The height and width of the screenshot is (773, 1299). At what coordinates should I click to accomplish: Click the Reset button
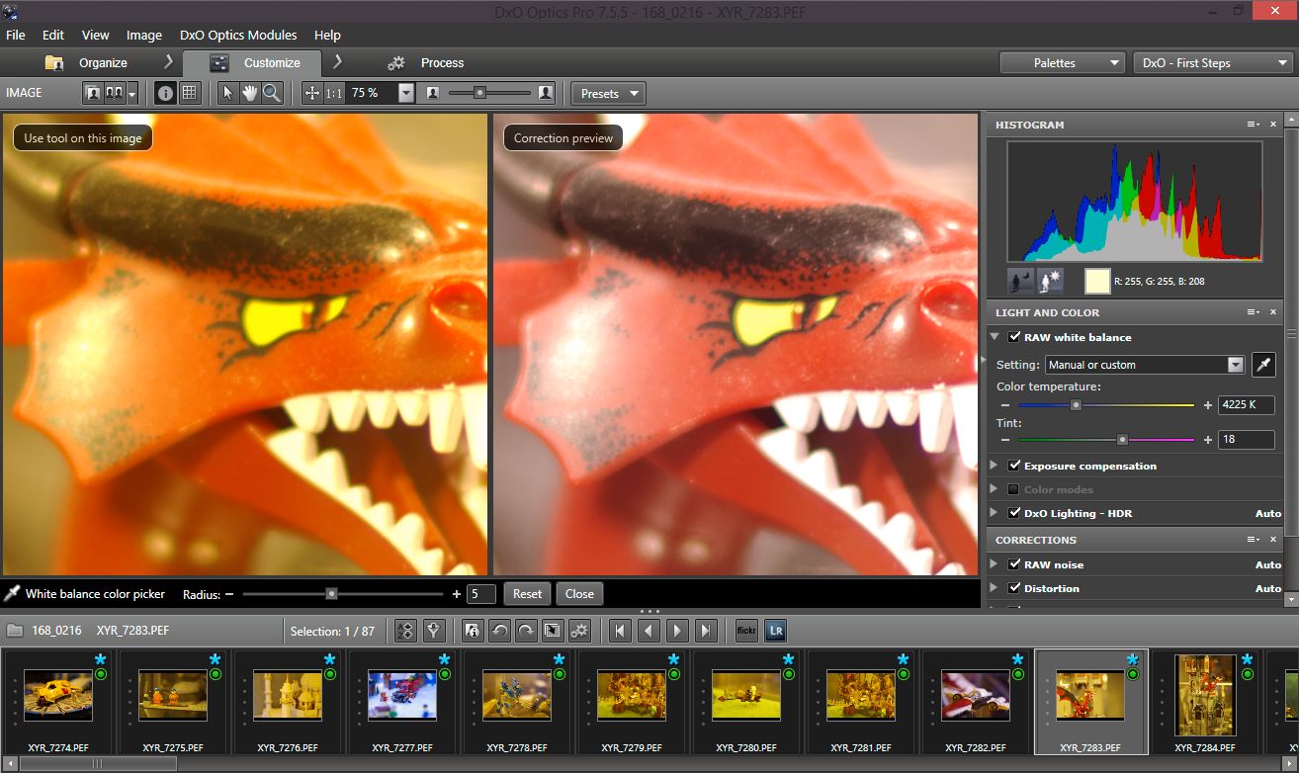click(527, 594)
